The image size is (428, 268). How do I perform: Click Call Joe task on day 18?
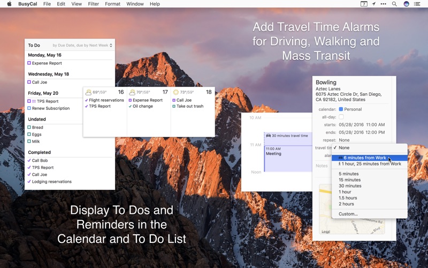click(184, 100)
